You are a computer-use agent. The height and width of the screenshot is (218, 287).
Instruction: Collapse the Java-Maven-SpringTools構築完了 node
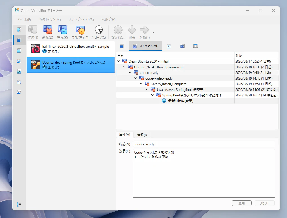click(x=147, y=89)
